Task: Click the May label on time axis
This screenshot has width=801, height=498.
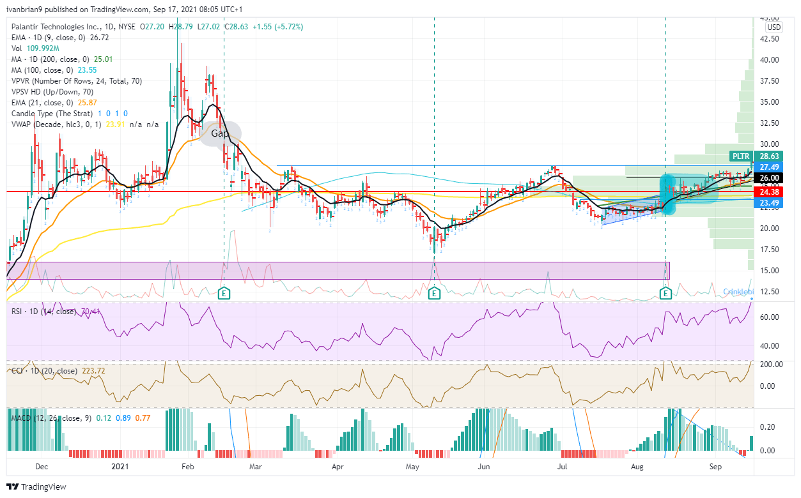Action: tap(412, 467)
